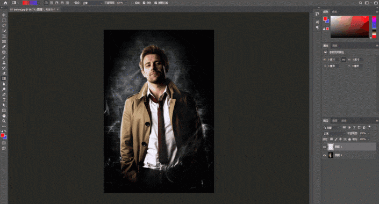This screenshot has width=379, height=204.
Task: Choose Reflected gradient type in options bar
Action: (62, 3)
